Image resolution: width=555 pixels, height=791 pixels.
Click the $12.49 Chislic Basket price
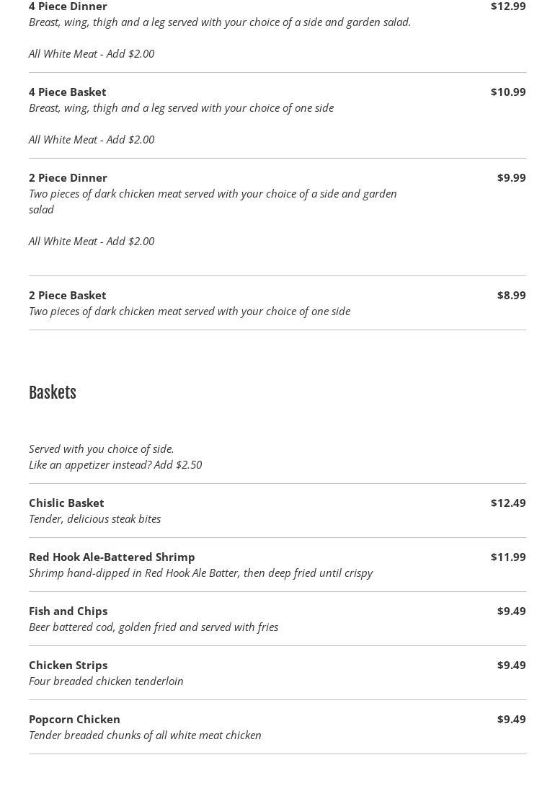(x=508, y=503)
